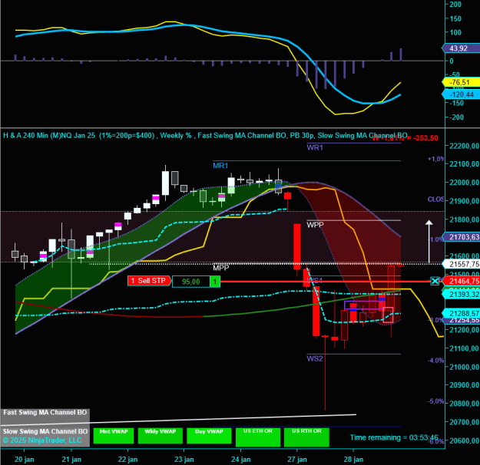Toggle the Day VWAP green button

pyautogui.click(x=209, y=436)
